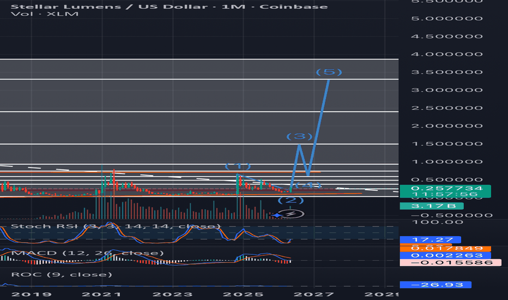Click the lightning bolt event icon
This screenshot has width=508, height=300.
point(291,214)
